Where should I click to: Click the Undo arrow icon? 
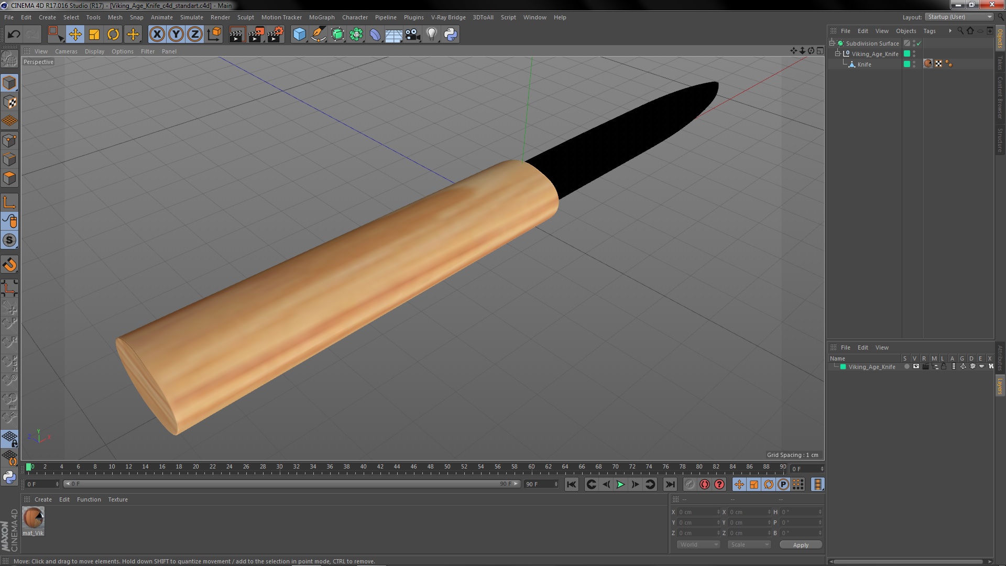click(14, 35)
